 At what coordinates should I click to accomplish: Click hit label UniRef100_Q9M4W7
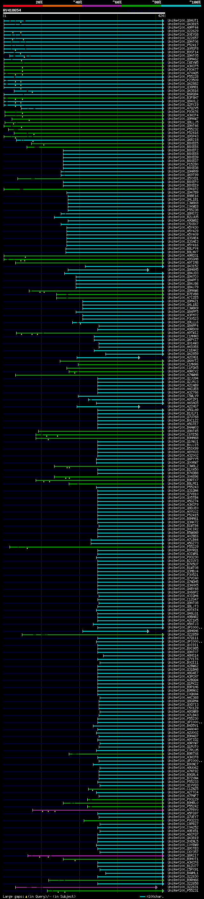coord(183,119)
